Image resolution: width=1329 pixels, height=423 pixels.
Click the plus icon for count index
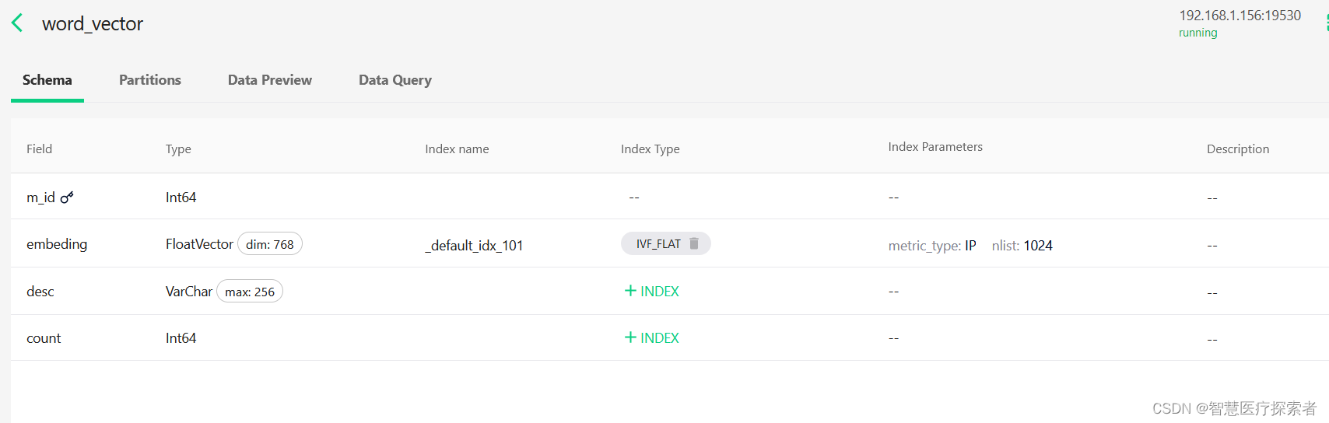630,337
